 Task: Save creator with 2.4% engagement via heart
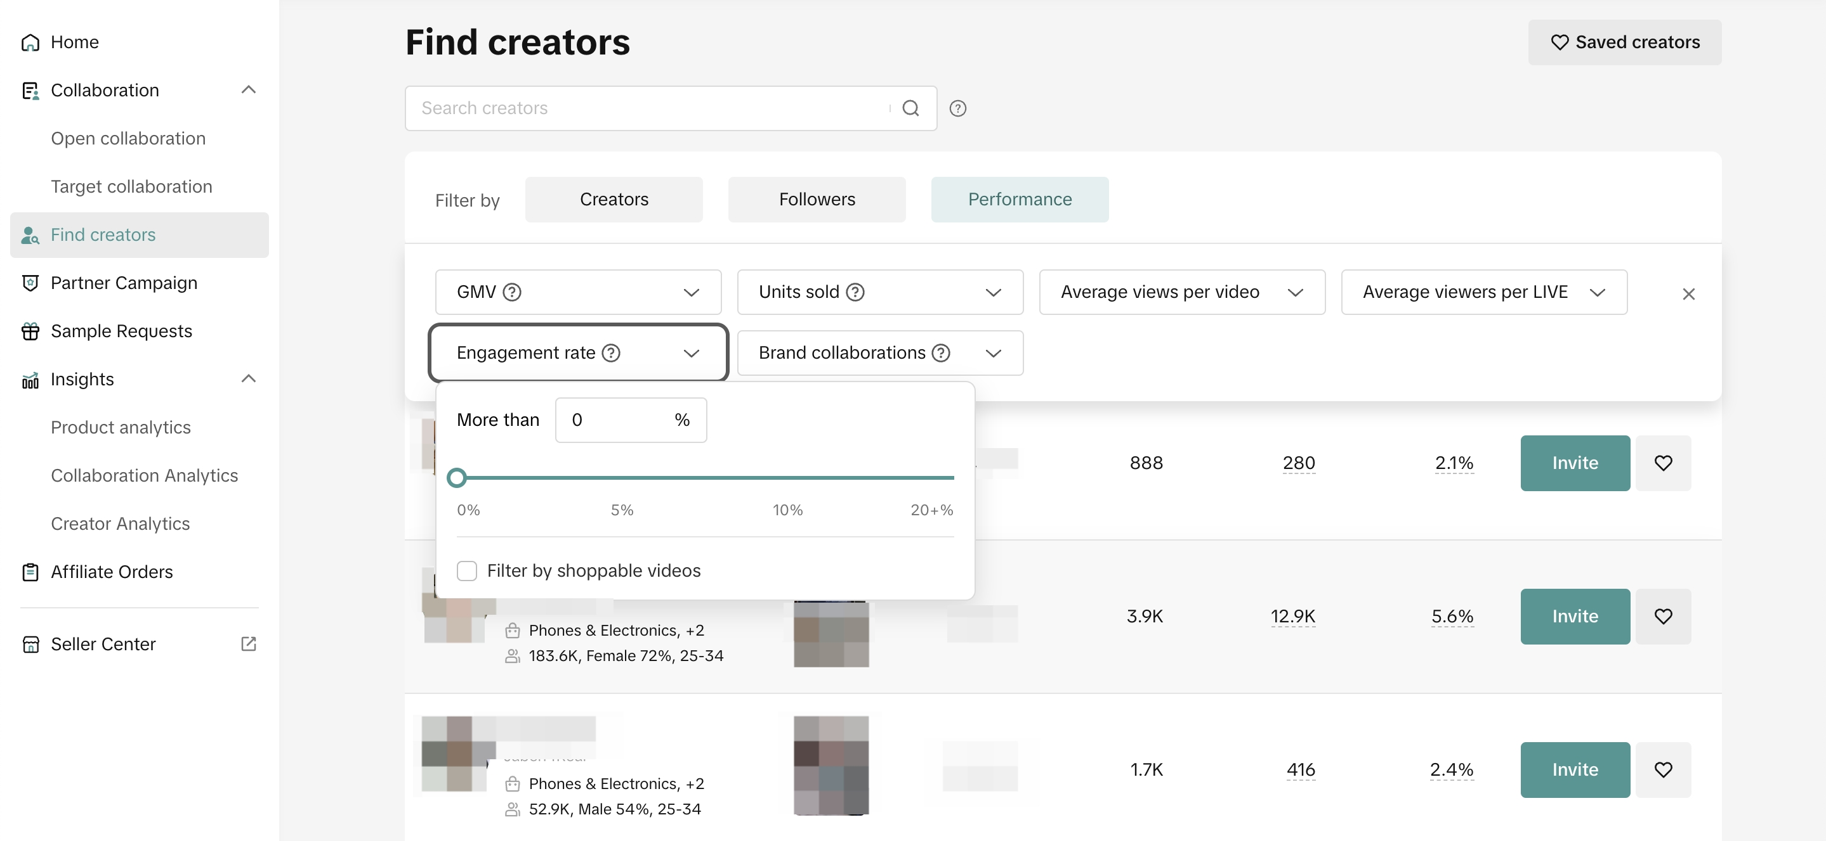click(1662, 769)
